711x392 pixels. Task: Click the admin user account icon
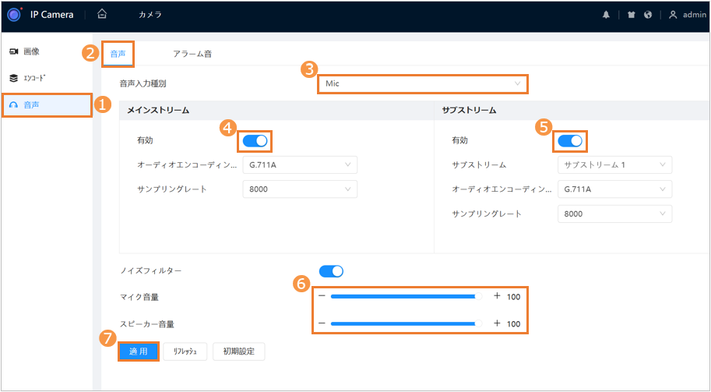671,15
